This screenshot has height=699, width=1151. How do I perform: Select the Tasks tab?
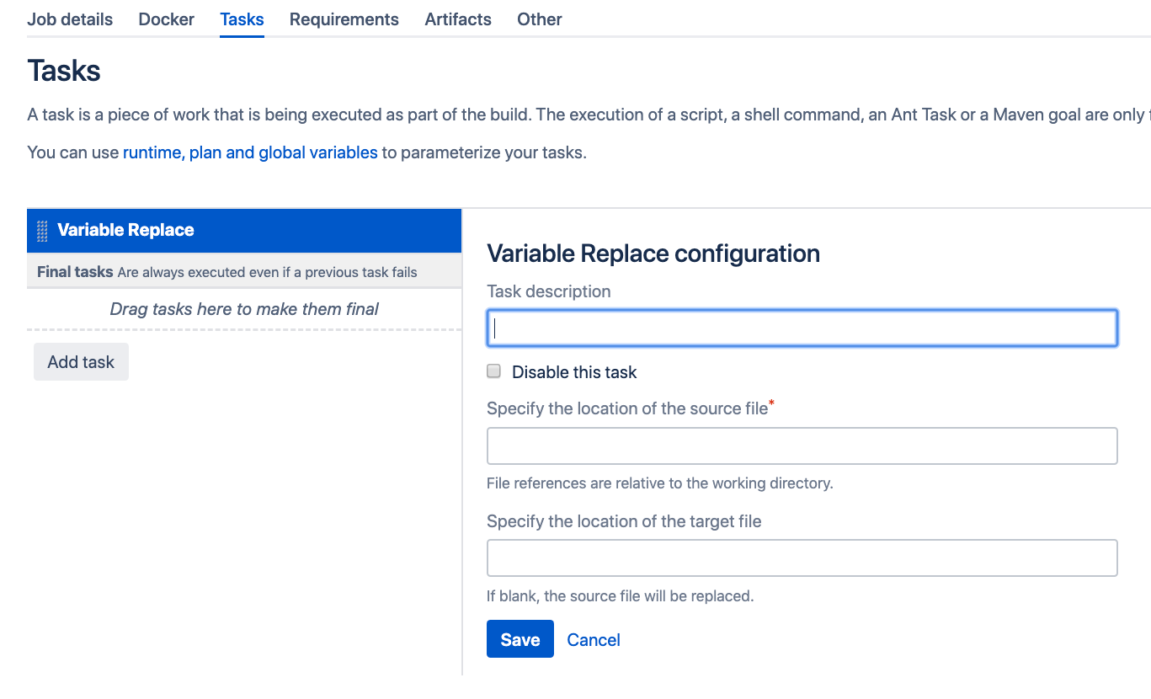pyautogui.click(x=242, y=19)
